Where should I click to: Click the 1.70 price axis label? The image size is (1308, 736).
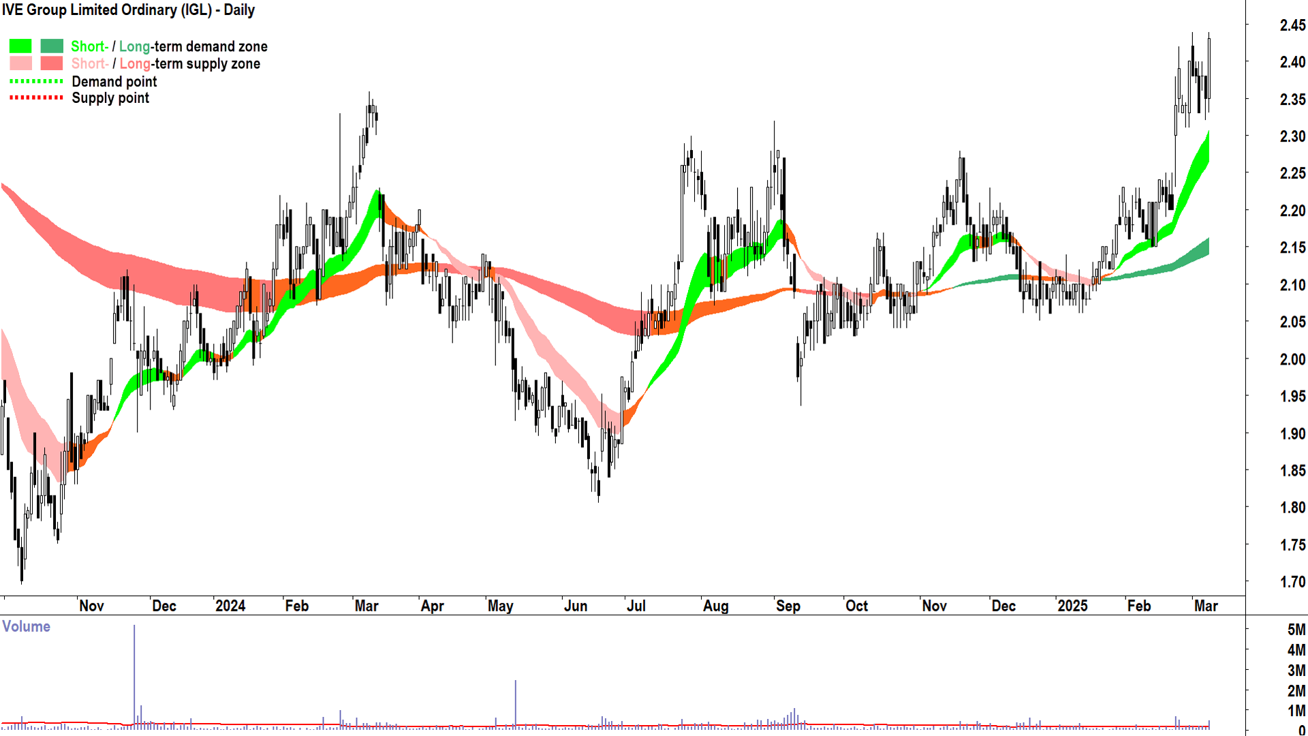click(1292, 582)
